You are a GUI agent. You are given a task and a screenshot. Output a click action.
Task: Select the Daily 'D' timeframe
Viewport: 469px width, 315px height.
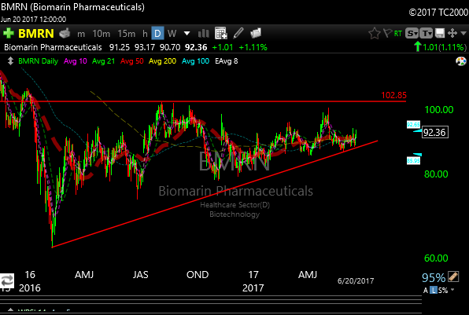click(157, 33)
